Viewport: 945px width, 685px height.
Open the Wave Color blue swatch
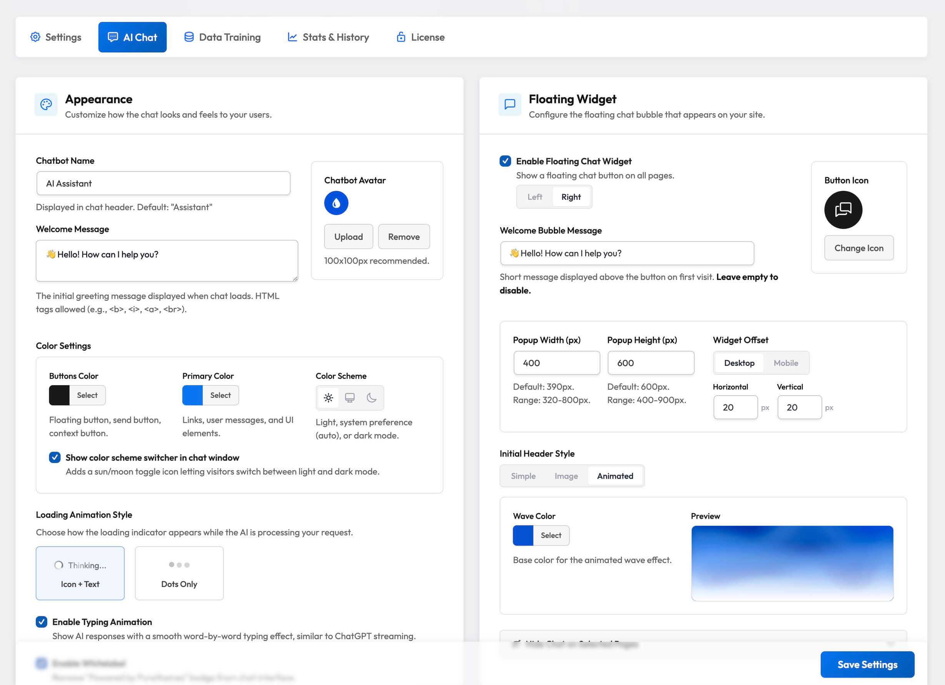point(523,535)
